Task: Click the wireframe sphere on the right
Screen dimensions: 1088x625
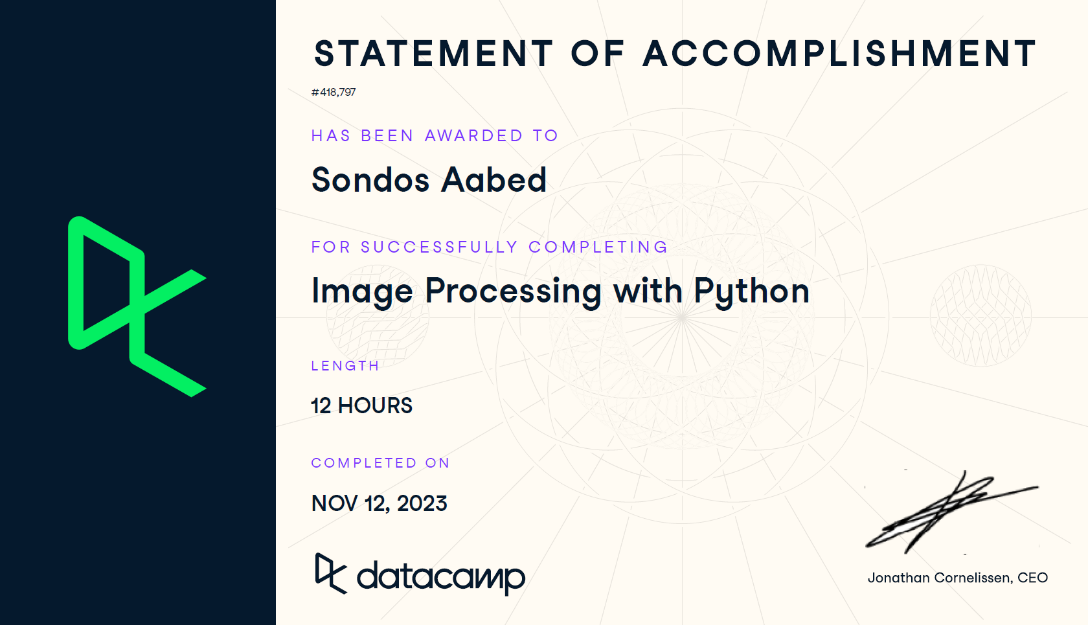Action: pyautogui.click(x=980, y=315)
